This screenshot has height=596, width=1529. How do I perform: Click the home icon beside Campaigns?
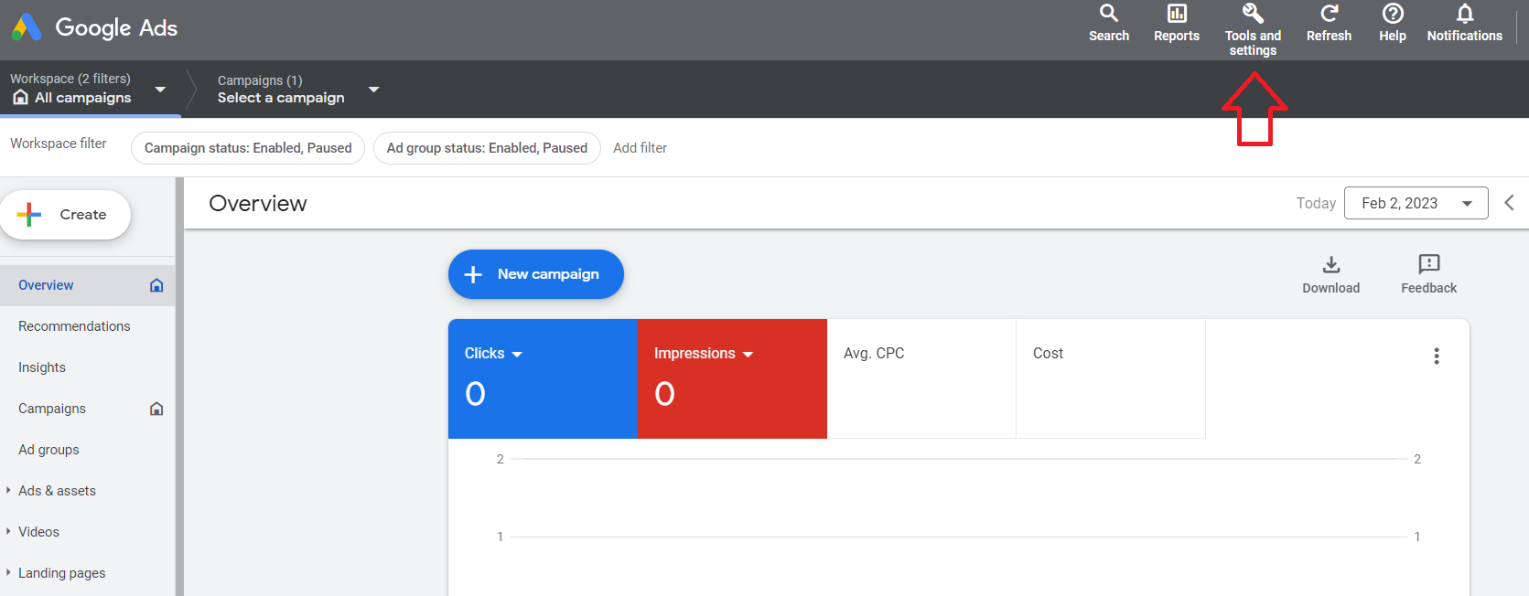pyautogui.click(x=156, y=409)
